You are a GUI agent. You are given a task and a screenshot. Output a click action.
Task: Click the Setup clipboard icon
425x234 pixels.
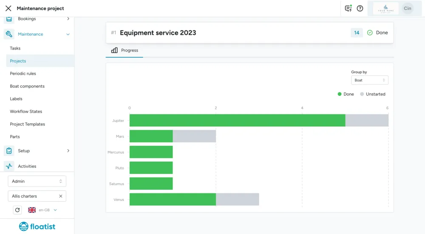(9, 151)
